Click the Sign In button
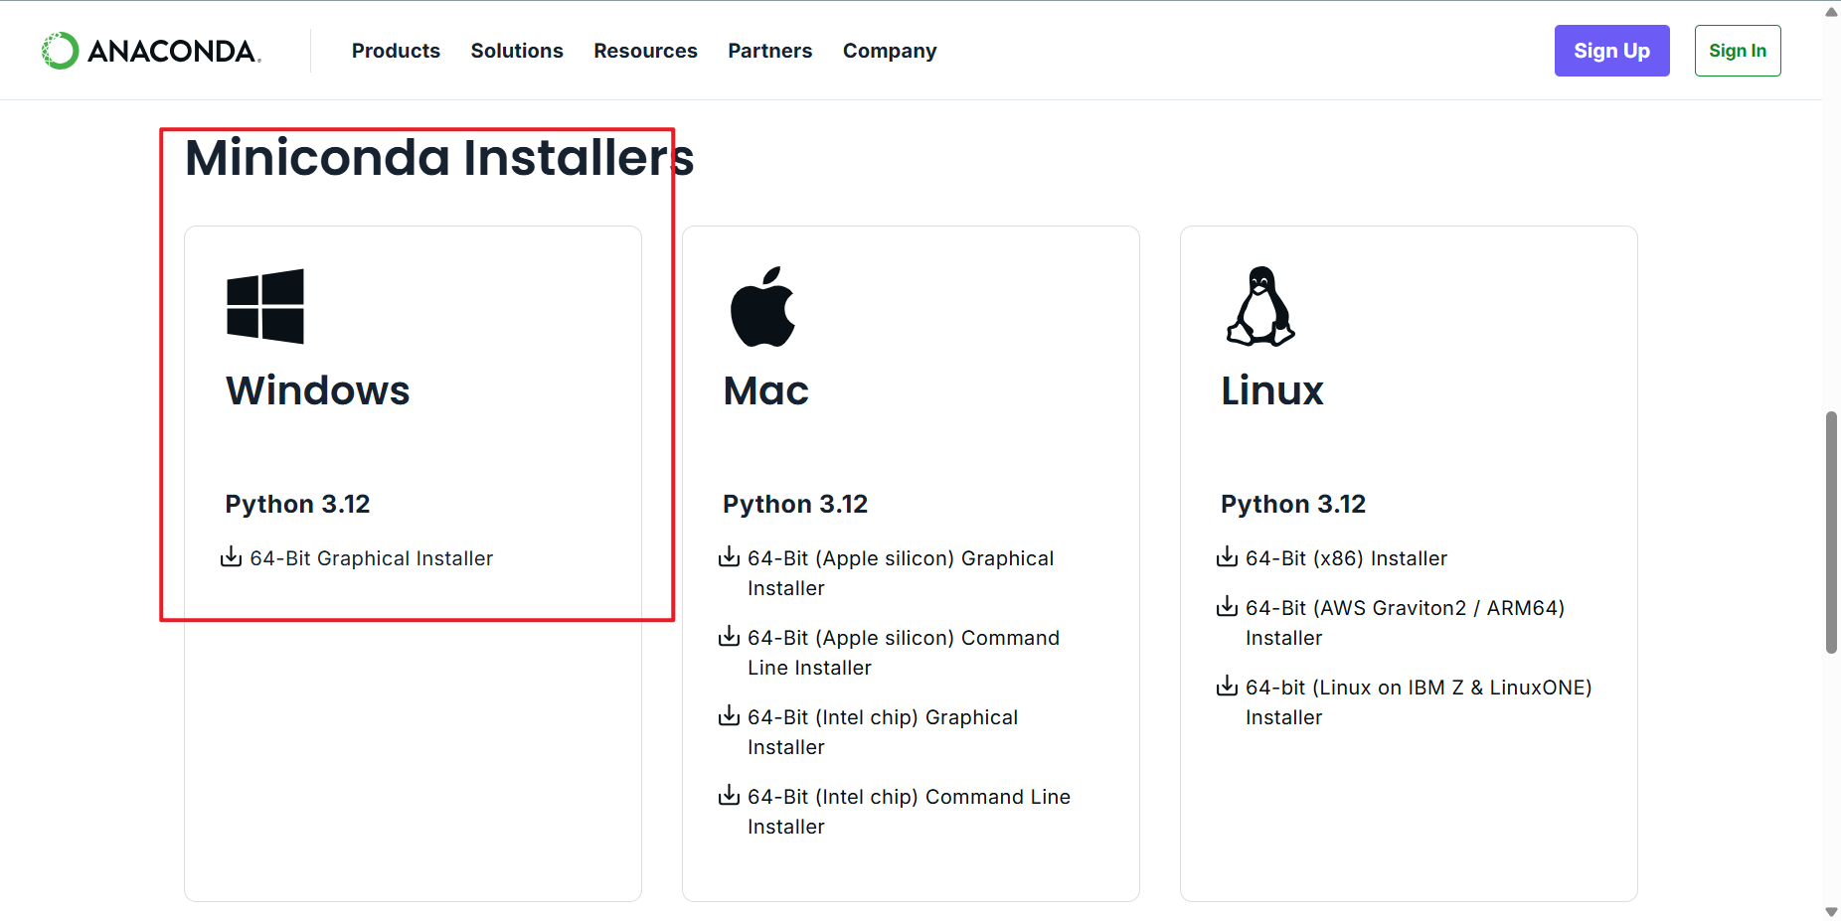Image resolution: width=1841 pixels, height=921 pixels. 1737,51
